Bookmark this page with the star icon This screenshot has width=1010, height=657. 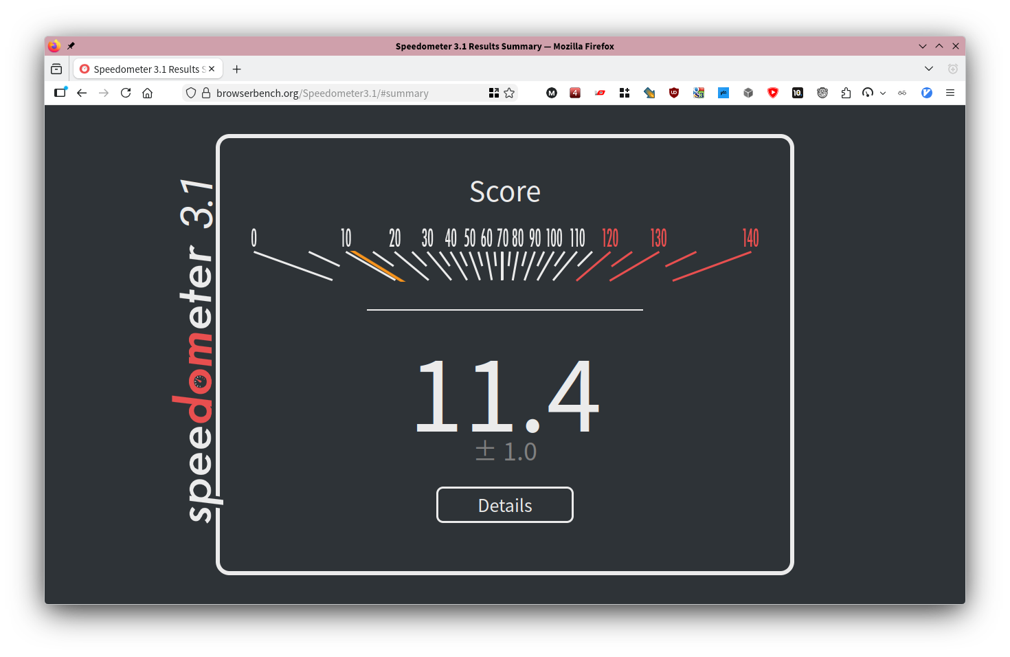pyautogui.click(x=509, y=93)
